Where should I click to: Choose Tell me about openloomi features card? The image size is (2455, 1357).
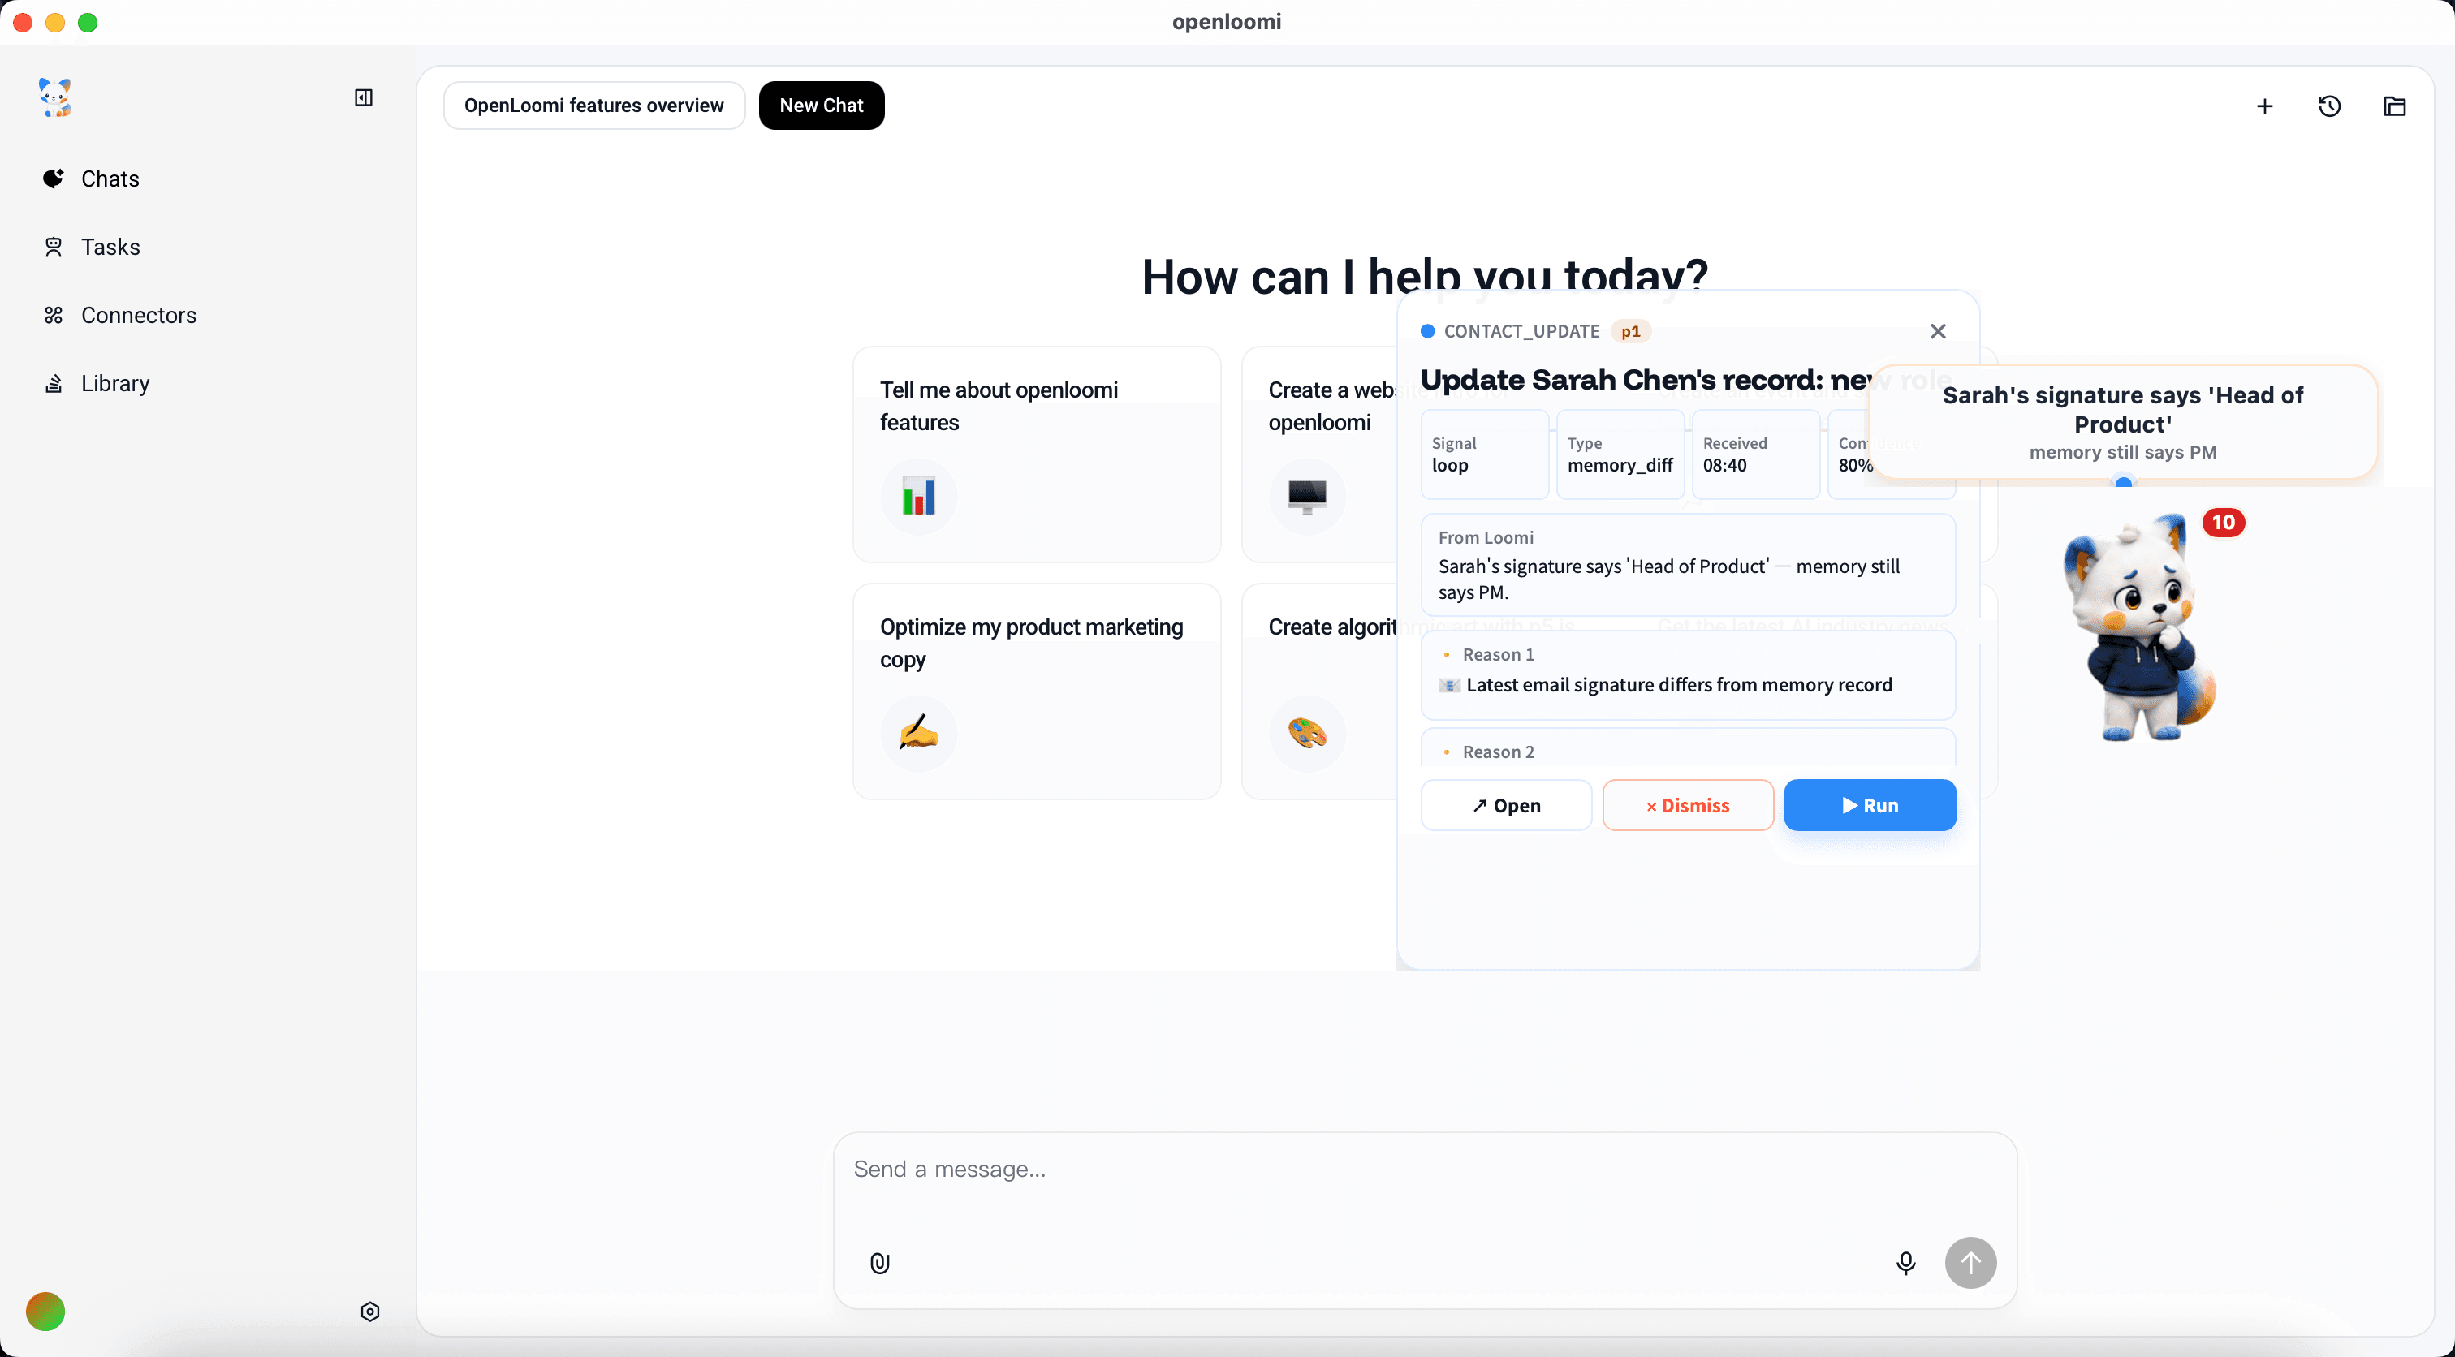click(1037, 454)
